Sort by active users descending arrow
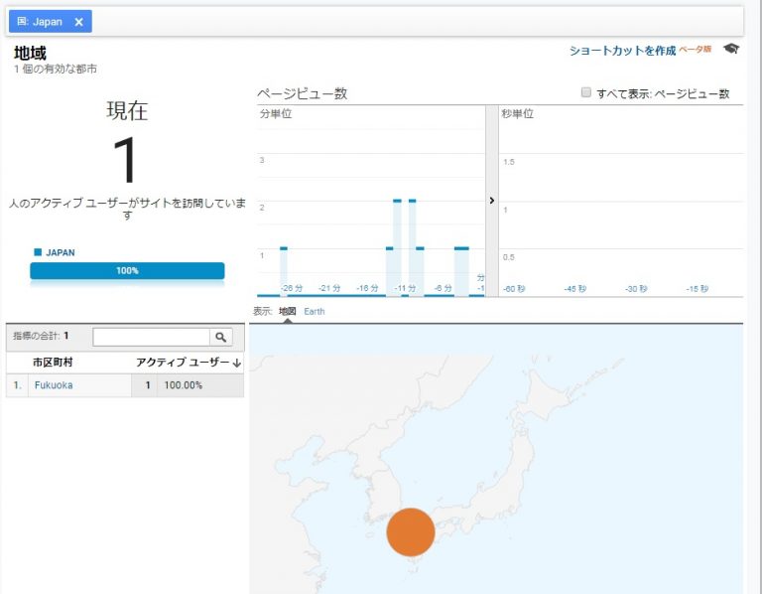 (237, 363)
